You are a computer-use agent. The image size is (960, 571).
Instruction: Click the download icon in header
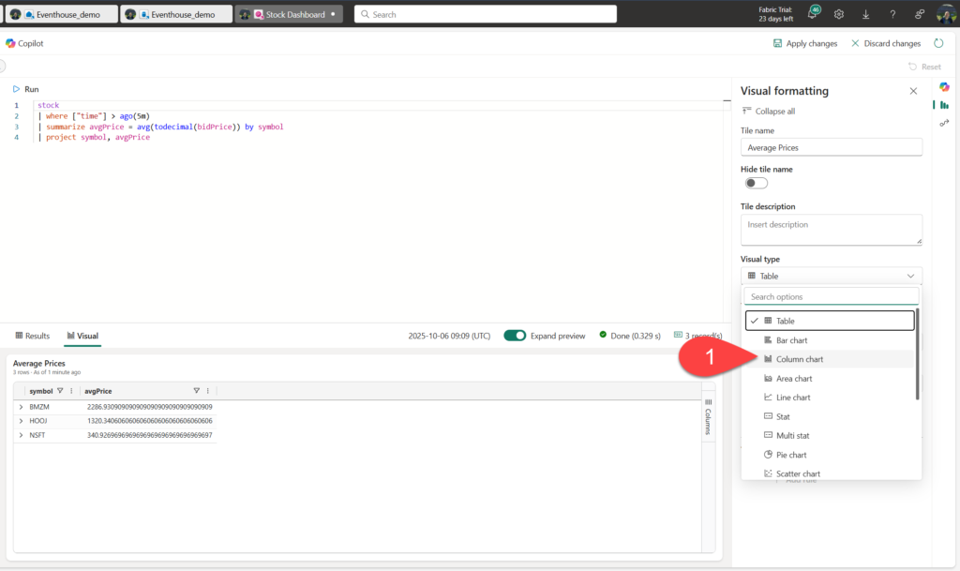(865, 15)
